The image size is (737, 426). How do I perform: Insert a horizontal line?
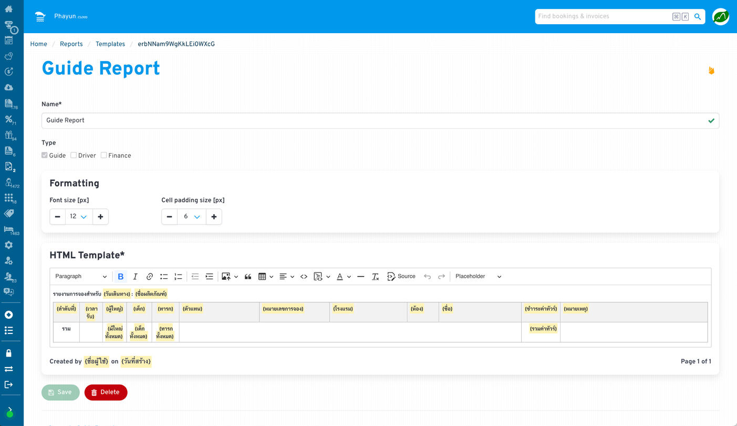[360, 277]
